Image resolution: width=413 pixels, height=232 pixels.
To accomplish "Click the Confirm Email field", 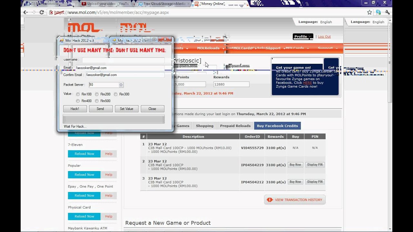I will 125,75.
